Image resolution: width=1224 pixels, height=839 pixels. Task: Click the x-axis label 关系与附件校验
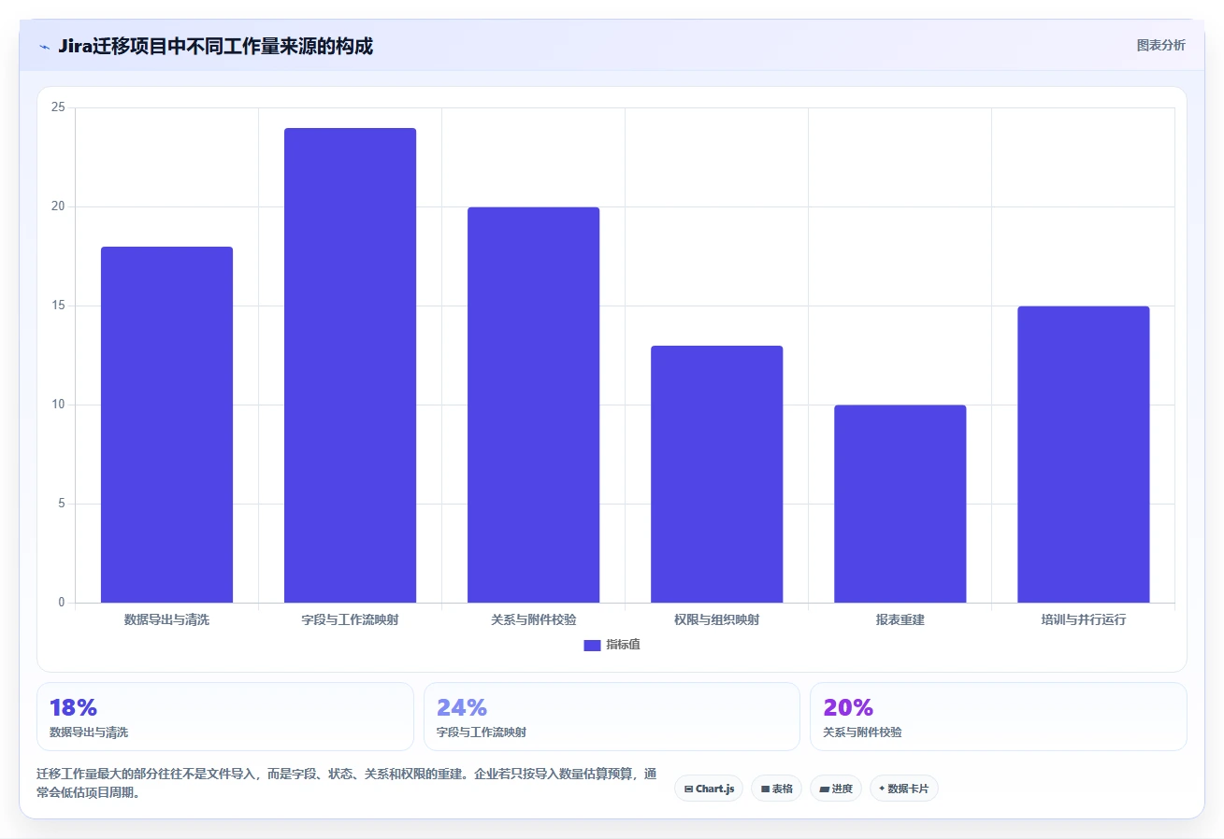coord(533,619)
